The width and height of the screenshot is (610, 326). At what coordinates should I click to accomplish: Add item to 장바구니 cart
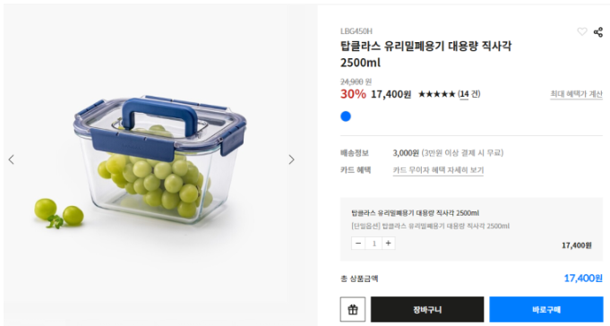click(427, 309)
